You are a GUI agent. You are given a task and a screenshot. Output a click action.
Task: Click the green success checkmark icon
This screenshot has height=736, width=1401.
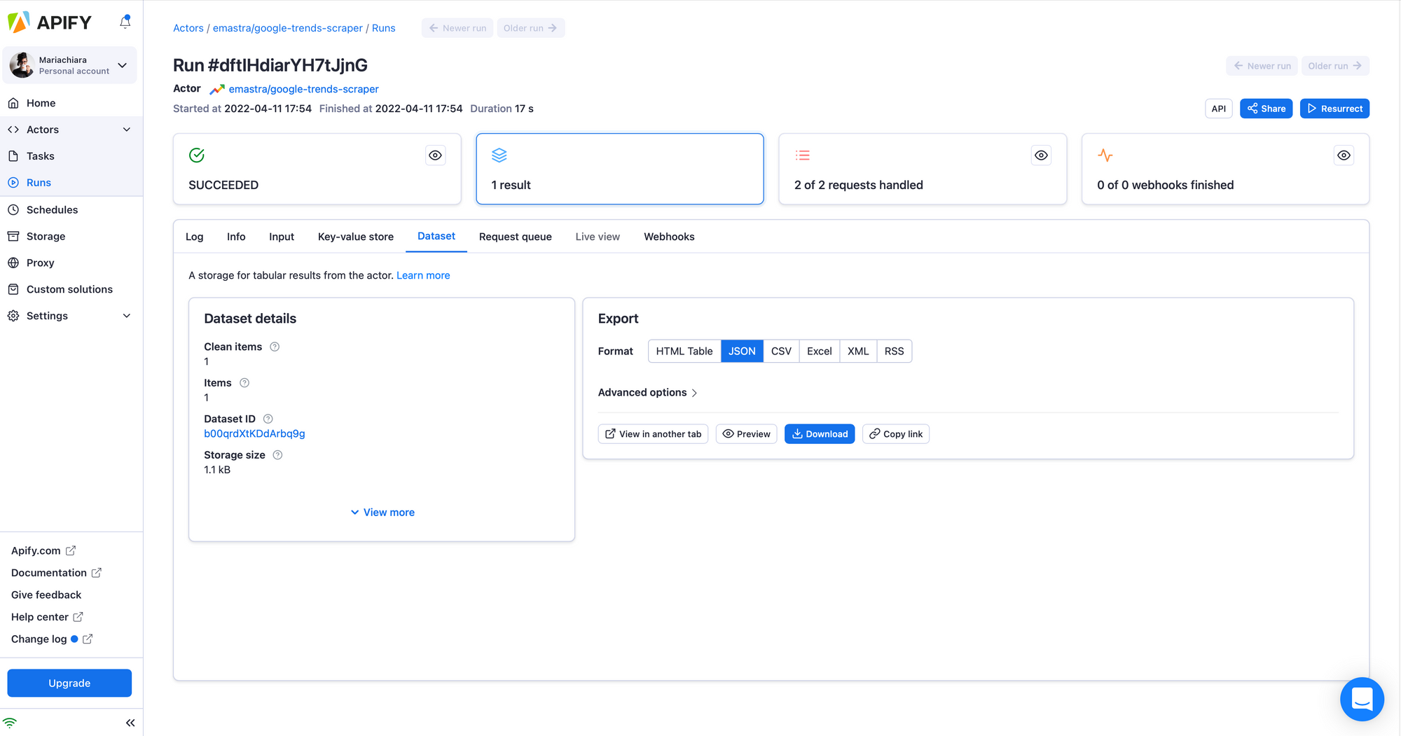tap(197, 155)
